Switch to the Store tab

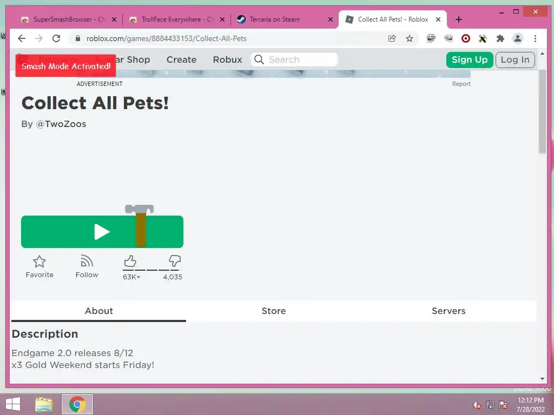(x=274, y=311)
